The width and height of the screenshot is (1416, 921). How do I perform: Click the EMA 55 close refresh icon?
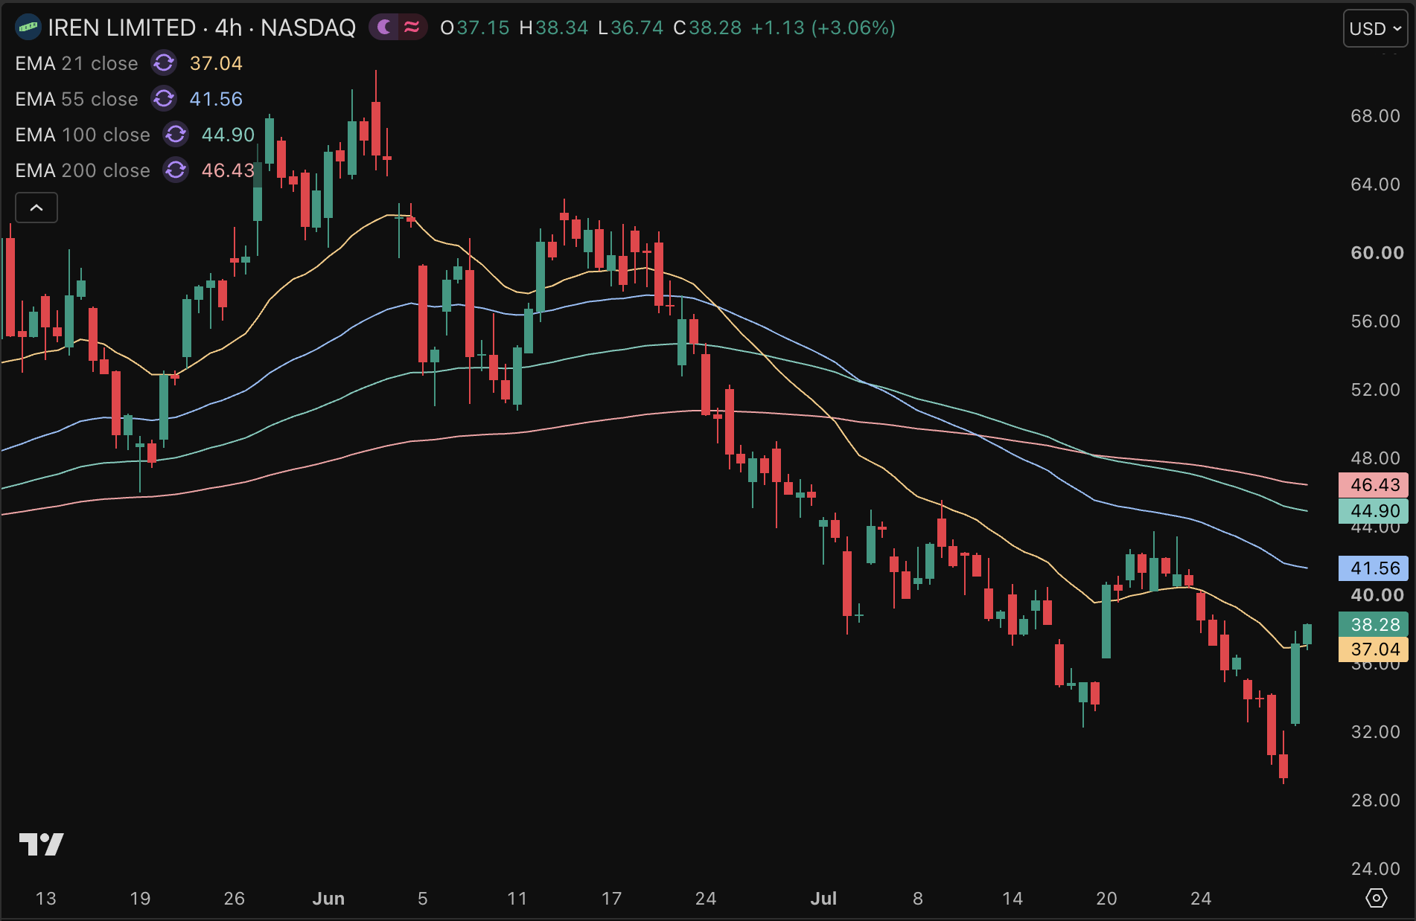[x=164, y=99]
